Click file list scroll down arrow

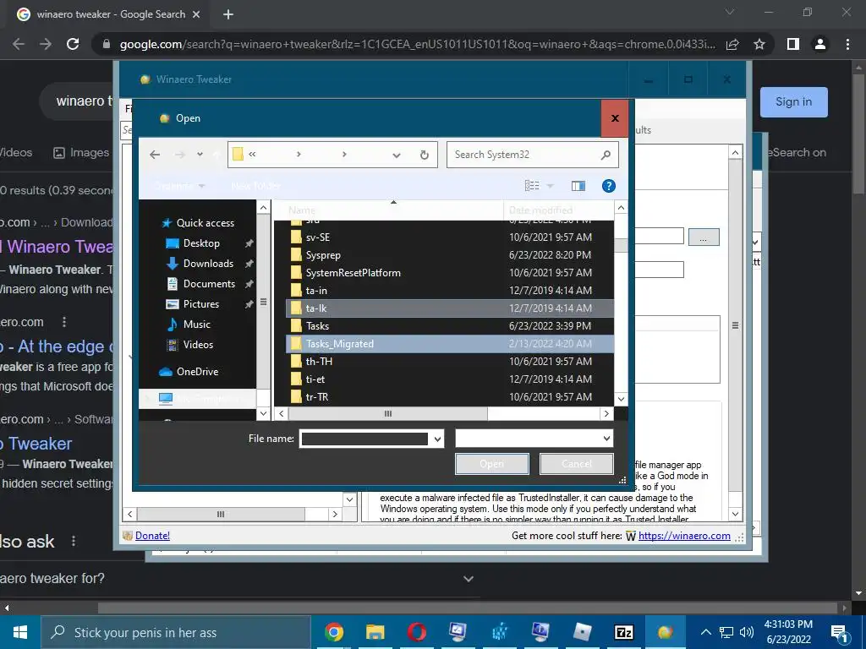click(621, 399)
